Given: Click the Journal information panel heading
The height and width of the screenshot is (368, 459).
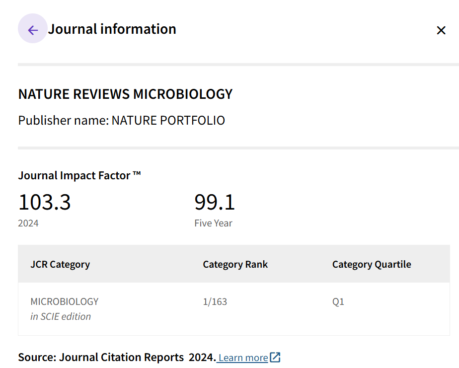Looking at the screenshot, I should [x=112, y=29].
